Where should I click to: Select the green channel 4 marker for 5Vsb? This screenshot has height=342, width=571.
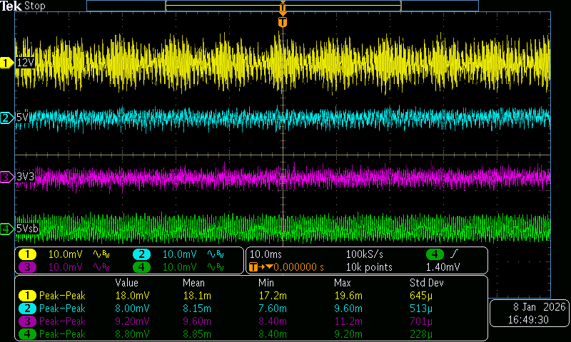pyautogui.click(x=7, y=229)
